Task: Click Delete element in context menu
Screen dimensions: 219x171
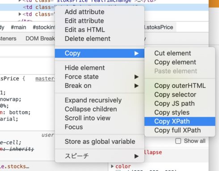Action: [x=100, y=38]
